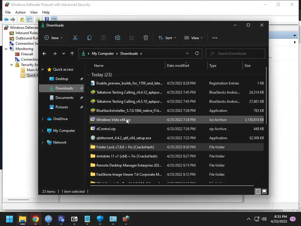Viewport: 301px width, 226px height.
Task: Expand address bar history dropdown
Action: coord(187,54)
